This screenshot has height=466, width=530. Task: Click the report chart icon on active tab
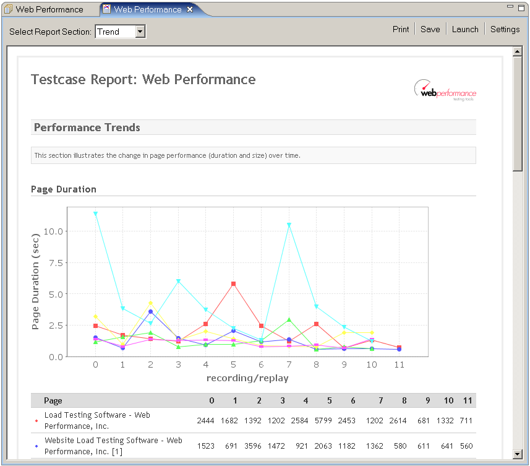point(106,9)
